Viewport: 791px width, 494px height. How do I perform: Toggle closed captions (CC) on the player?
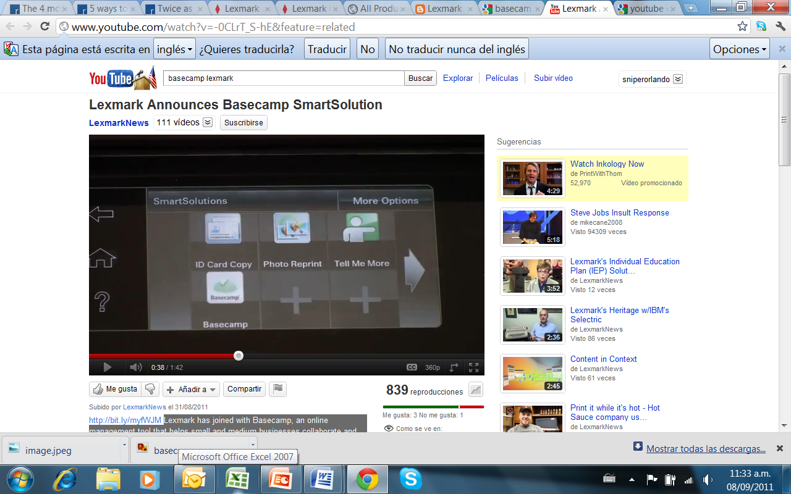pyautogui.click(x=412, y=367)
